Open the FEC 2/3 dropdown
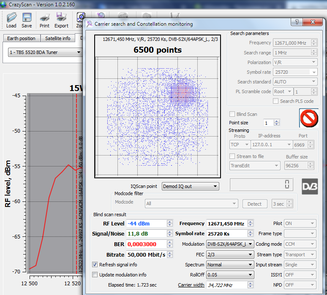The height and width of the screenshot is (295, 327). click(230, 255)
